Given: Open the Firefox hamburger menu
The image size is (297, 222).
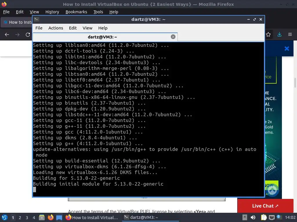Looking at the screenshot, I should [290, 34].
